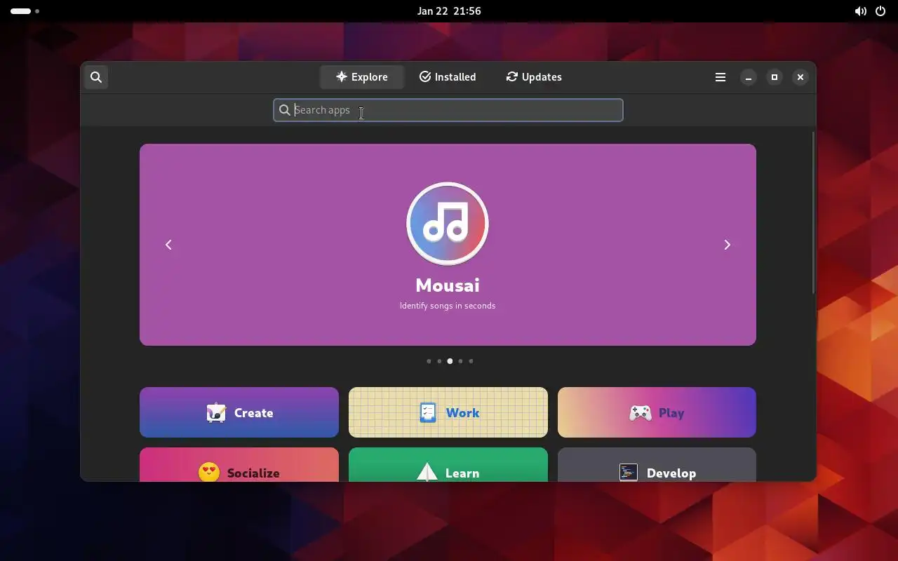Select the active third carousel dot
Screen dimensions: 898x561
[x=450, y=361]
